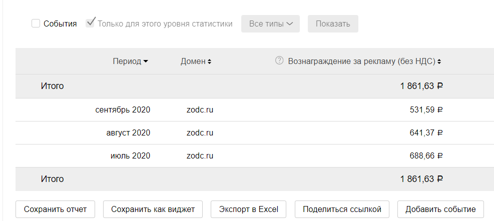Enable the События checkbox

click(x=36, y=23)
